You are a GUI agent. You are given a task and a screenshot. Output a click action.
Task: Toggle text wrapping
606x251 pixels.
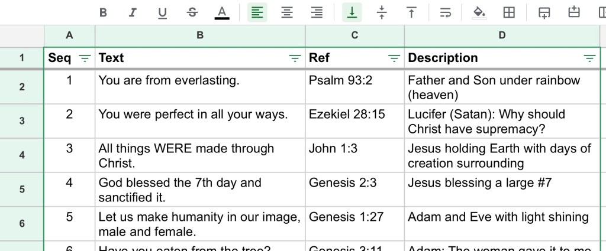tap(446, 12)
